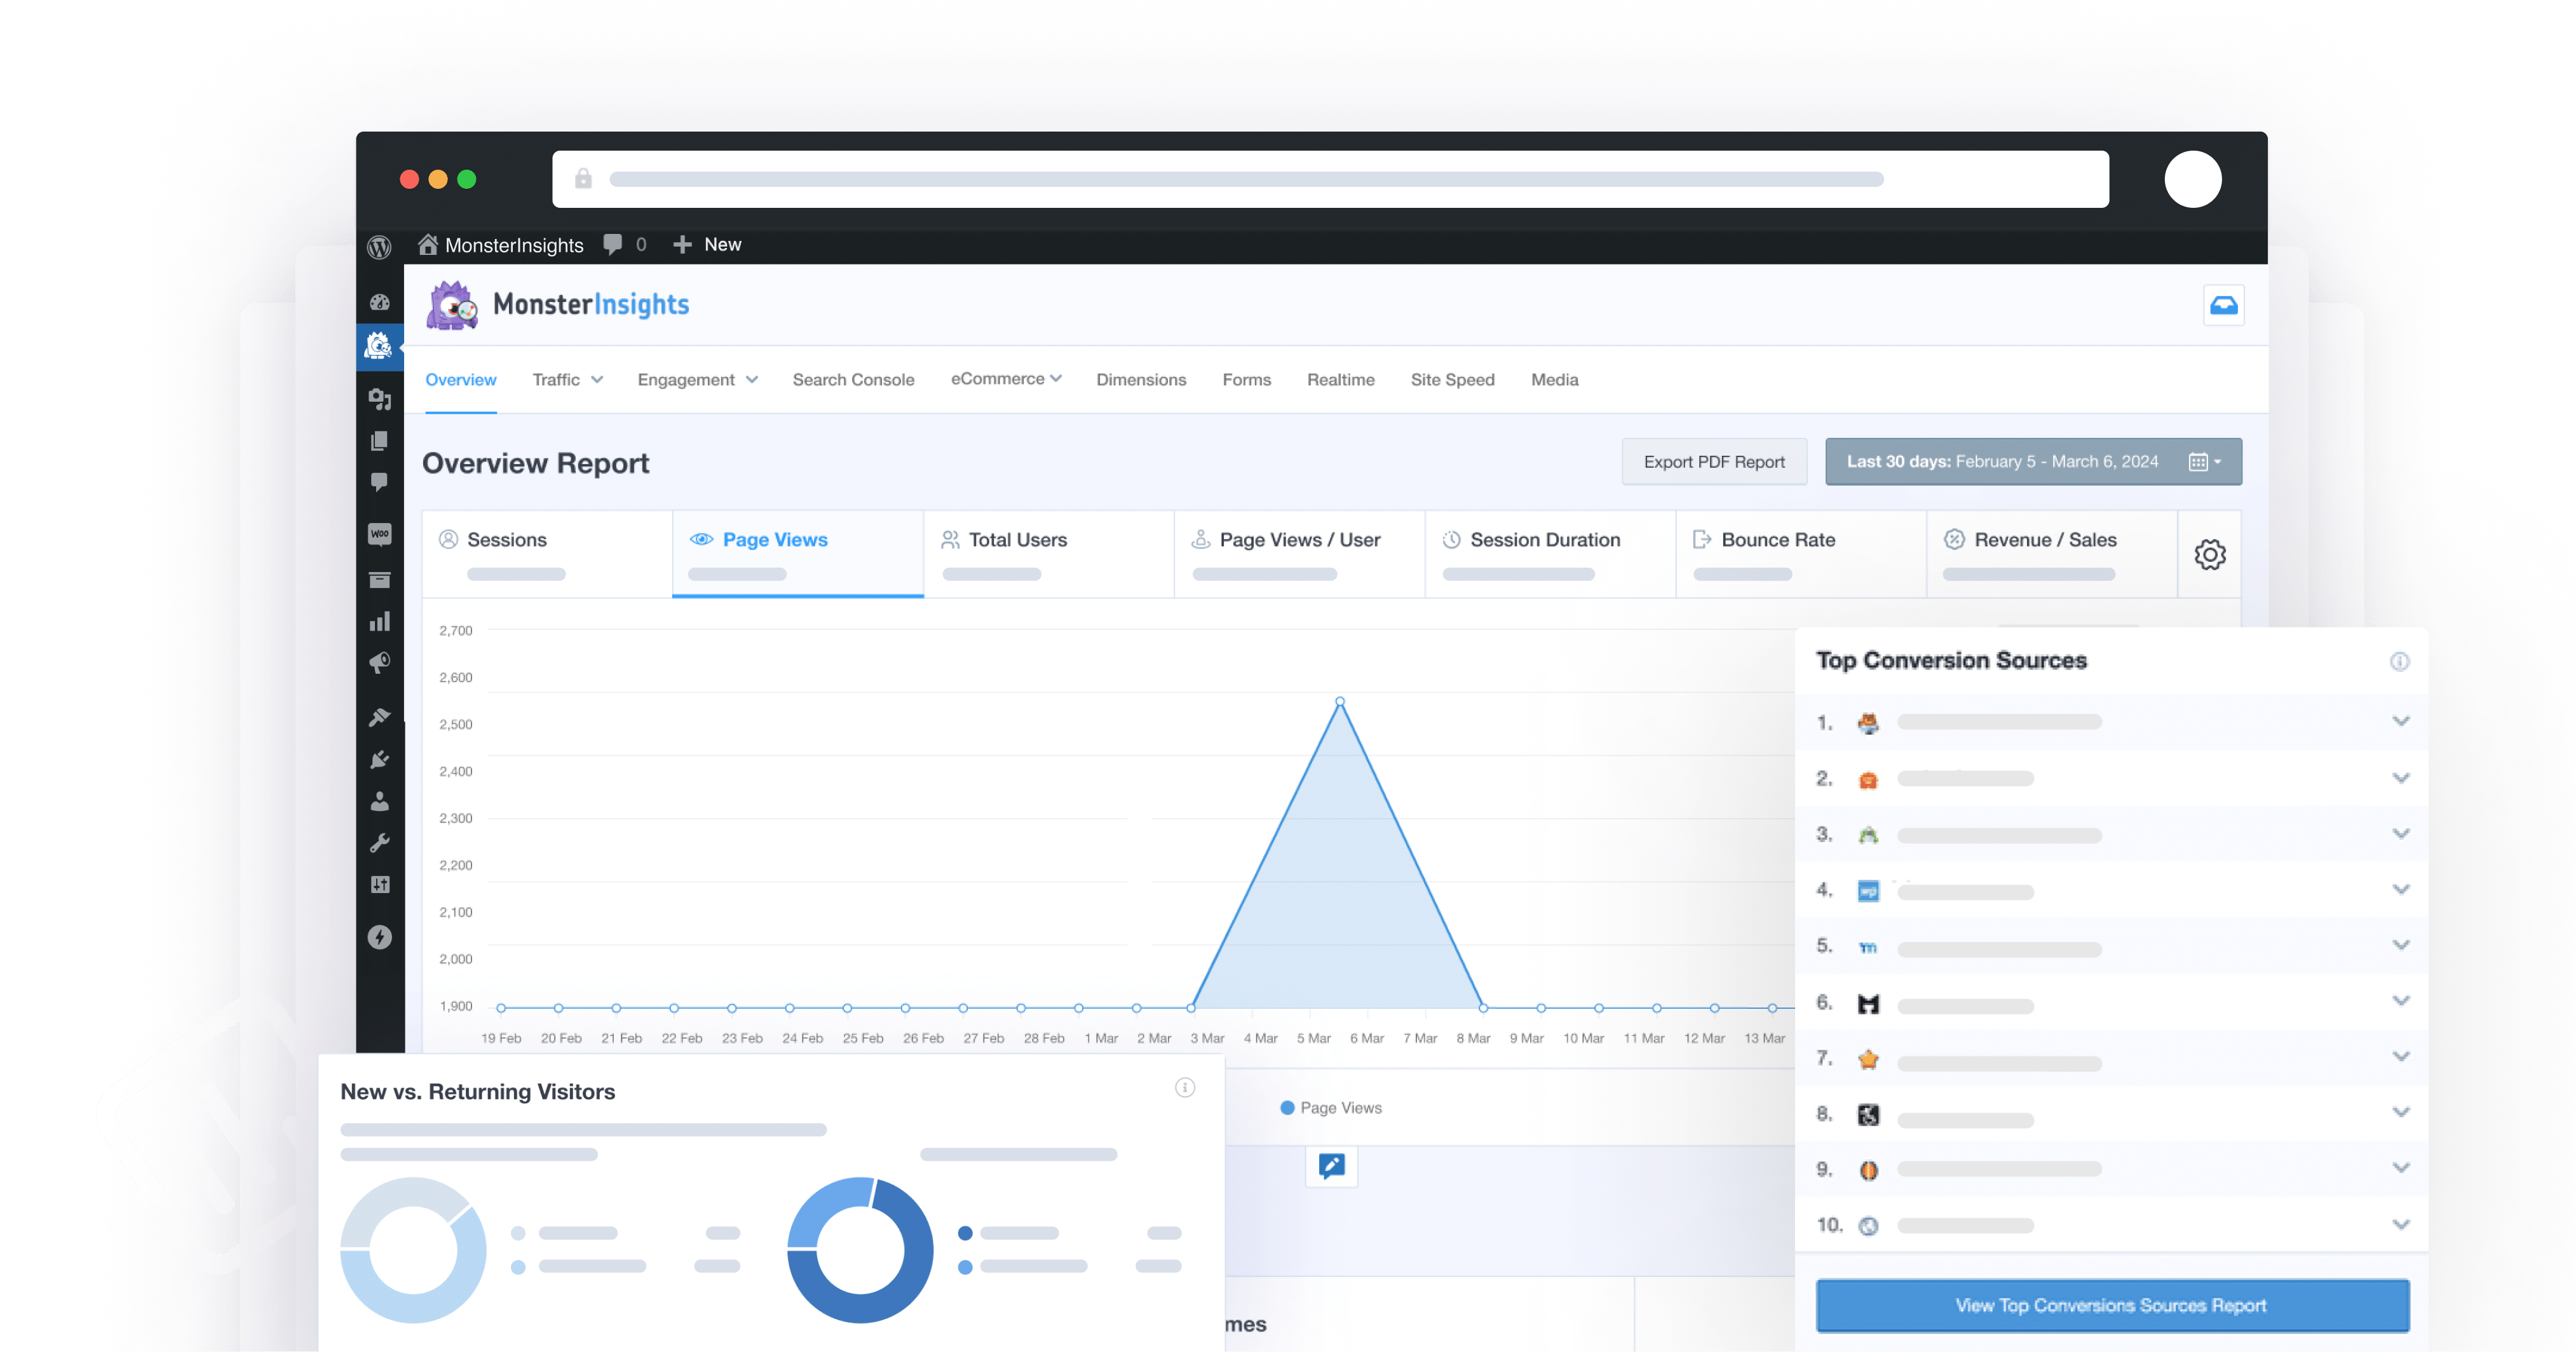The height and width of the screenshot is (1352, 2576).
Task: Open the WooCommerce sidebar icon
Action: click(x=379, y=534)
